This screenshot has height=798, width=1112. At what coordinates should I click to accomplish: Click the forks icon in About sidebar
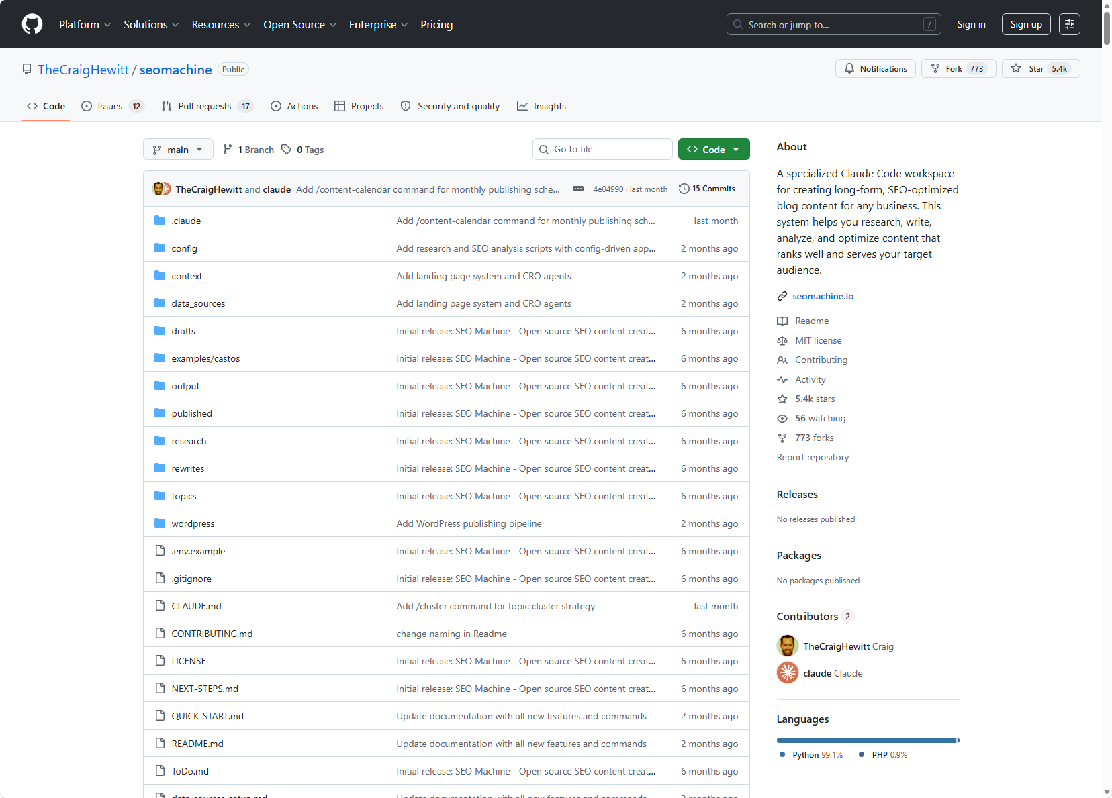point(782,438)
